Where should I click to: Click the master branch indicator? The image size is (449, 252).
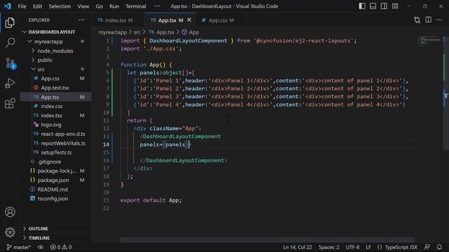tap(19, 247)
